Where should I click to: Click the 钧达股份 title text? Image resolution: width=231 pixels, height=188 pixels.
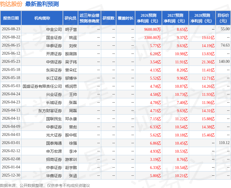[11, 4]
